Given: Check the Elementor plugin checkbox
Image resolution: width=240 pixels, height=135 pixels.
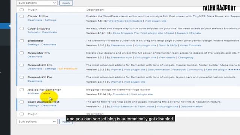Looking at the screenshot, I should [x=22, y=41].
